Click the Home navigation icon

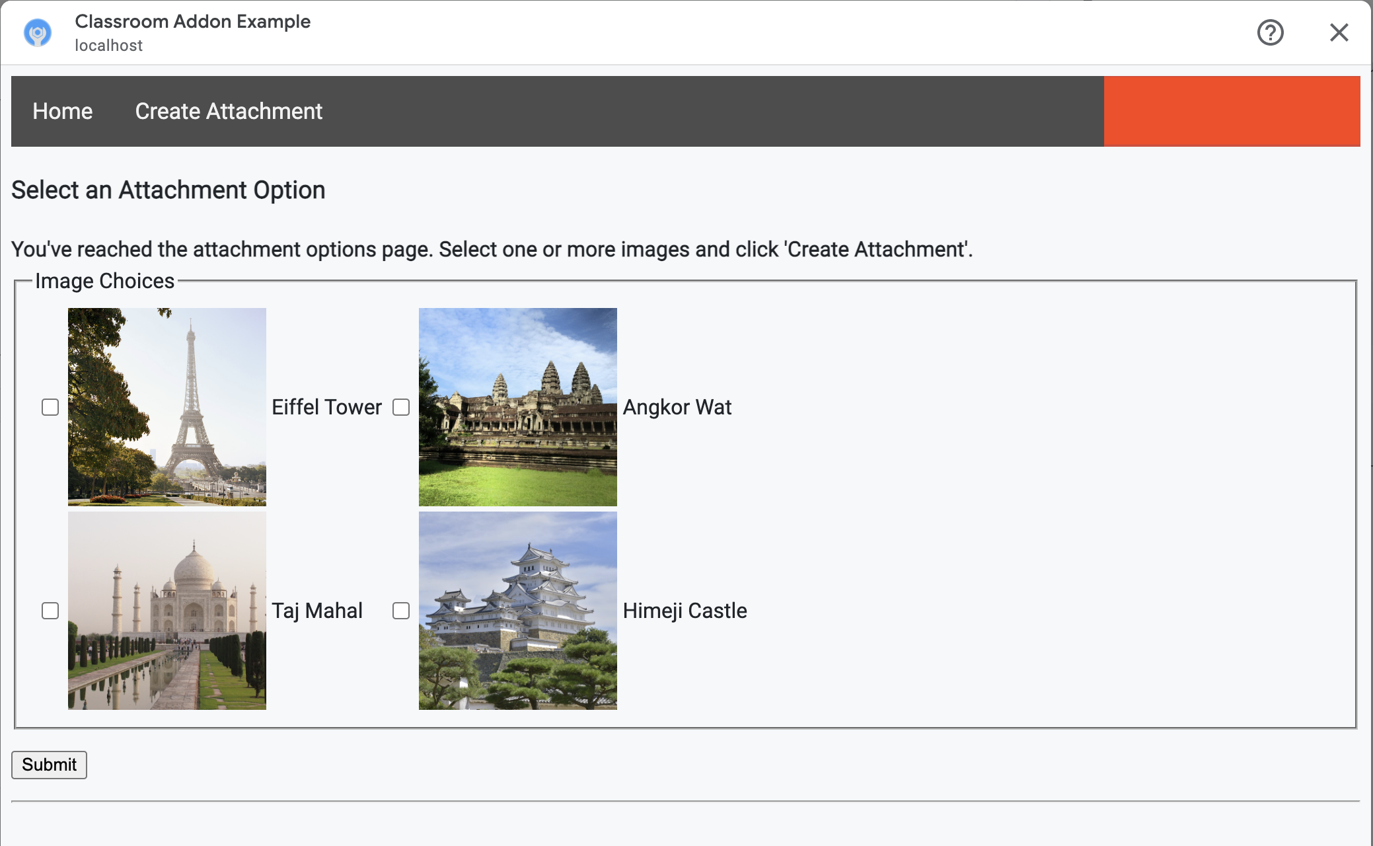pos(63,111)
